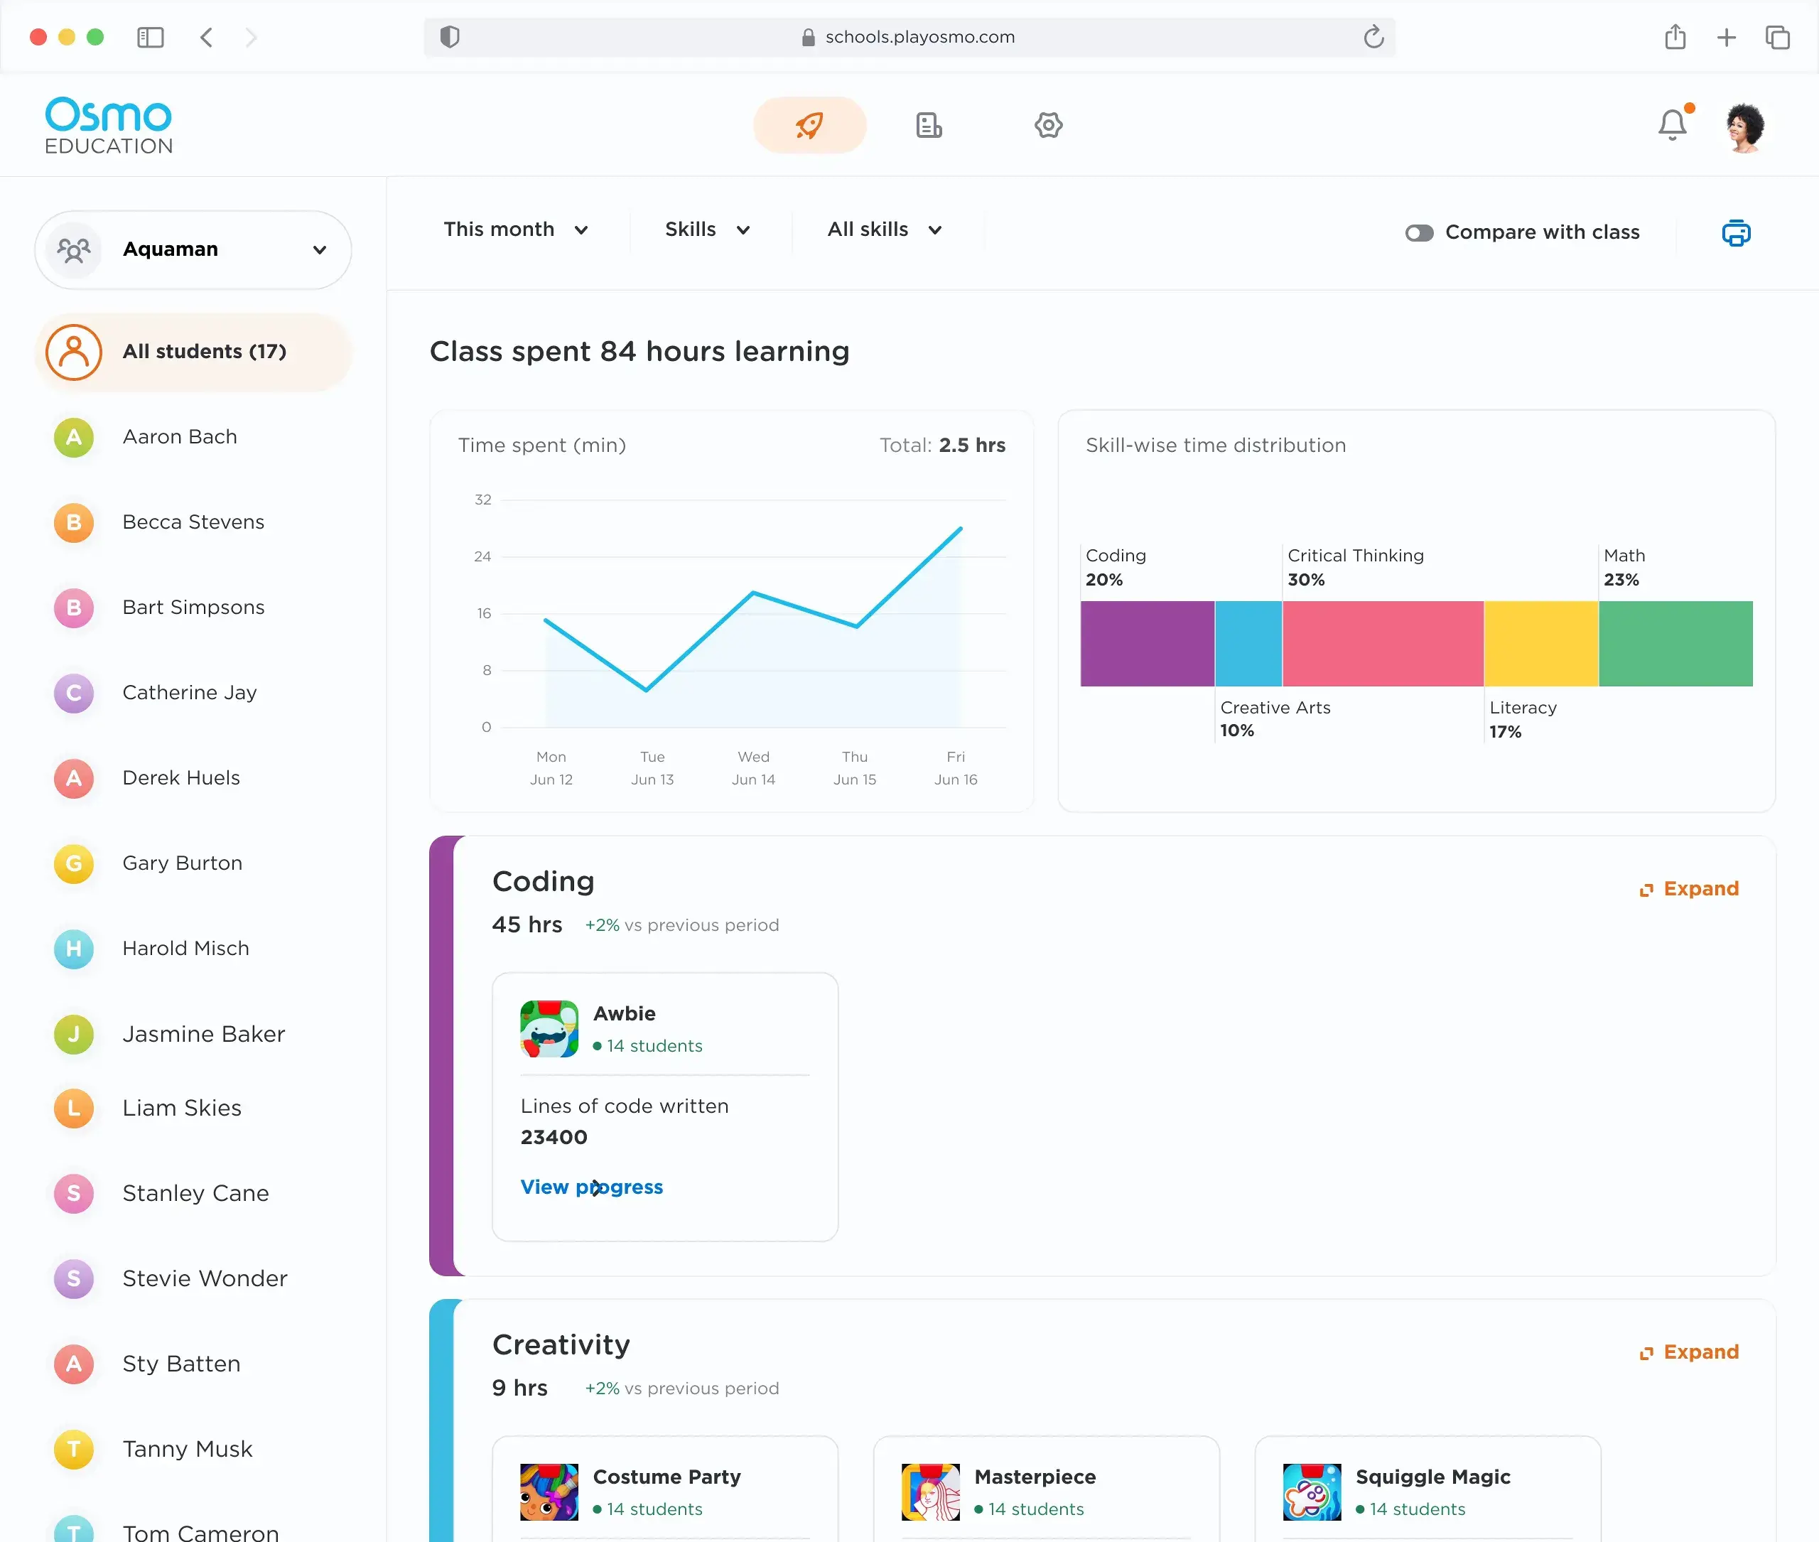Open notifications bell
This screenshot has height=1542, width=1819.
point(1673,125)
